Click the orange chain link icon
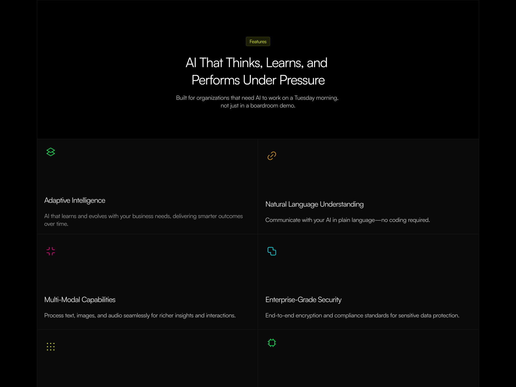This screenshot has width=516, height=387. pos(272,156)
